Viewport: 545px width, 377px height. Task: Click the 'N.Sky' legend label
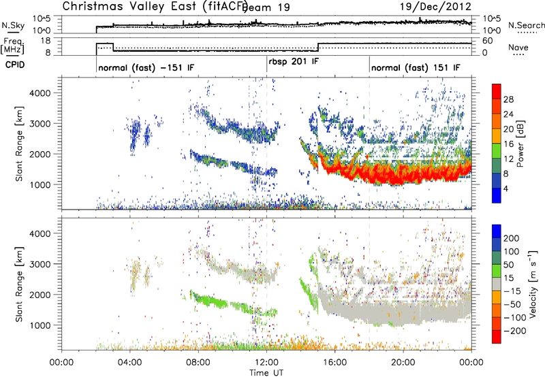click(13, 25)
